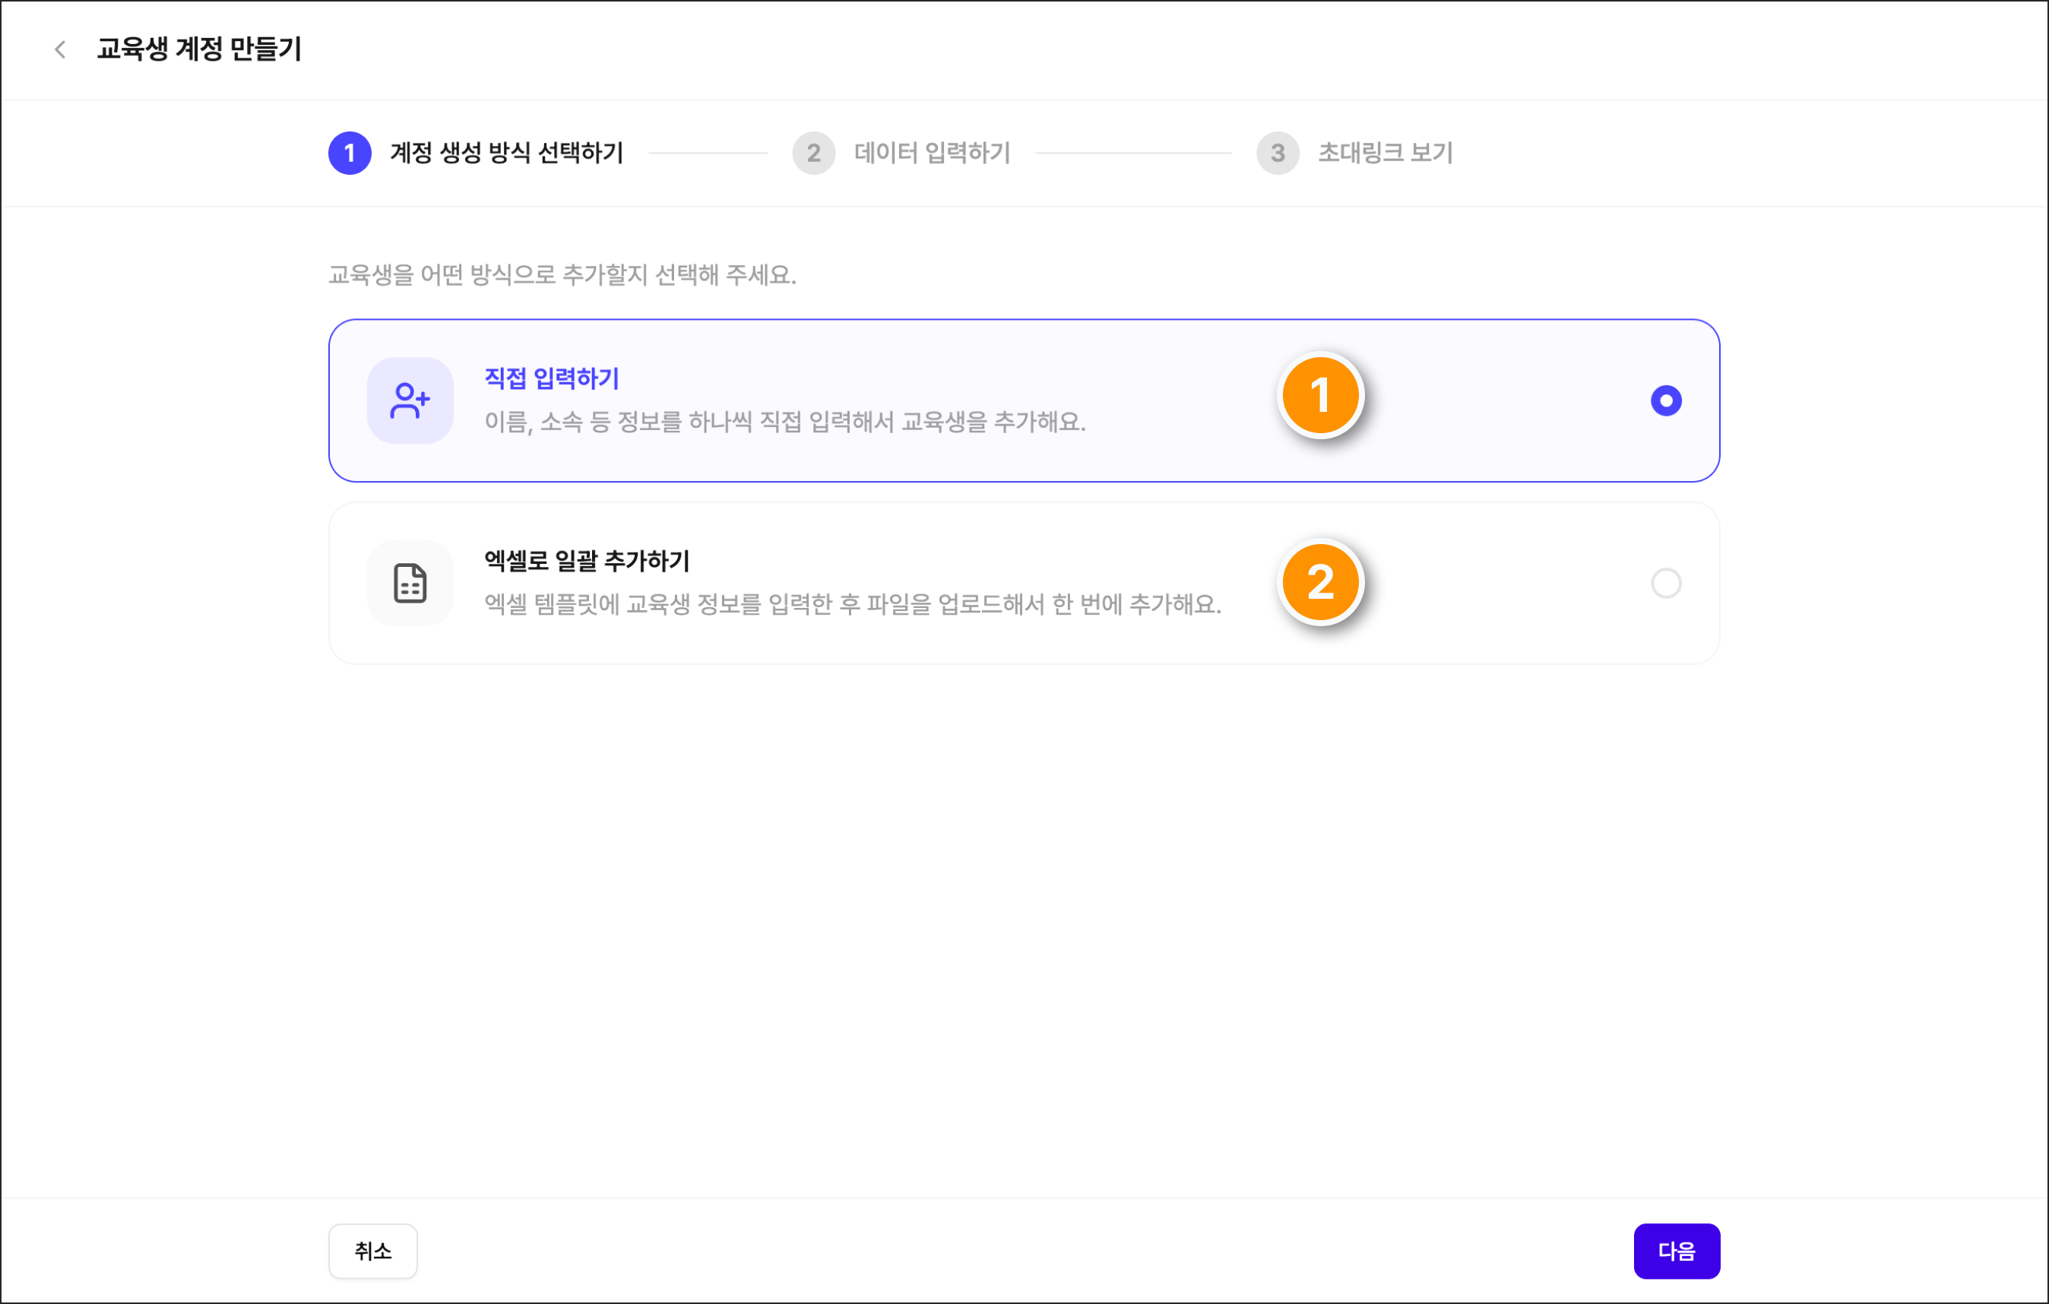Click the 엑셀로 일괄 추가하기 title text
The image size is (2049, 1304).
[x=587, y=562]
